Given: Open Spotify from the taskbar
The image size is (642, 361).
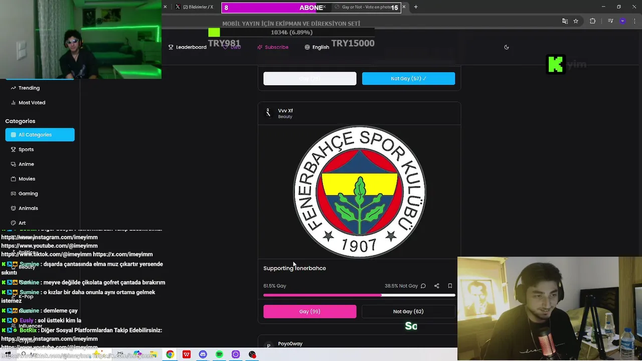Looking at the screenshot, I should (x=219, y=354).
